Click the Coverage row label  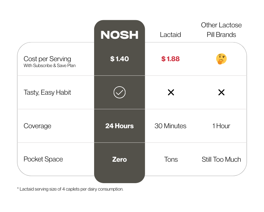coord(37,126)
